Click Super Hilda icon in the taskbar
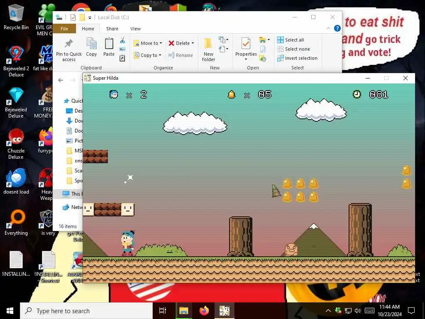Image resolution: width=425 pixels, height=319 pixels. point(225,311)
